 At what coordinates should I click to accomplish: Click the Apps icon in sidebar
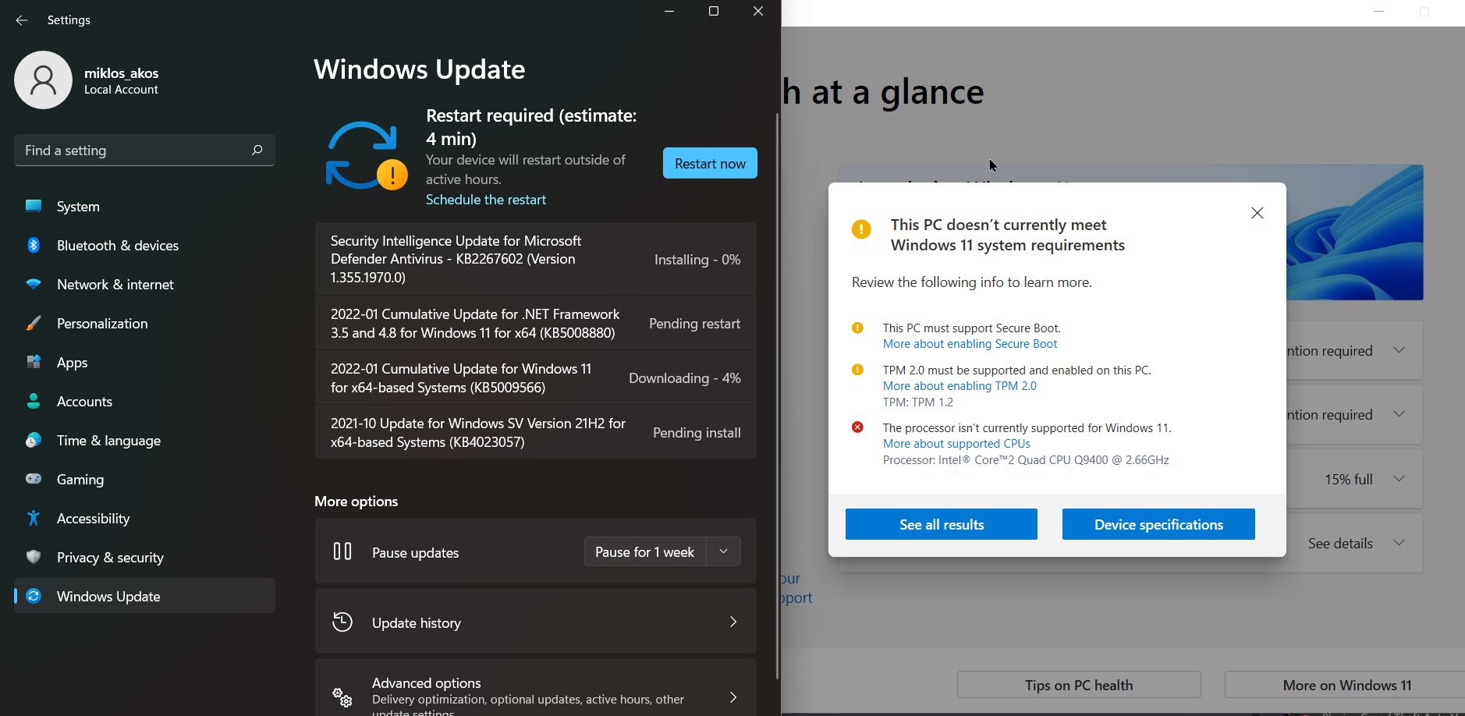click(34, 362)
